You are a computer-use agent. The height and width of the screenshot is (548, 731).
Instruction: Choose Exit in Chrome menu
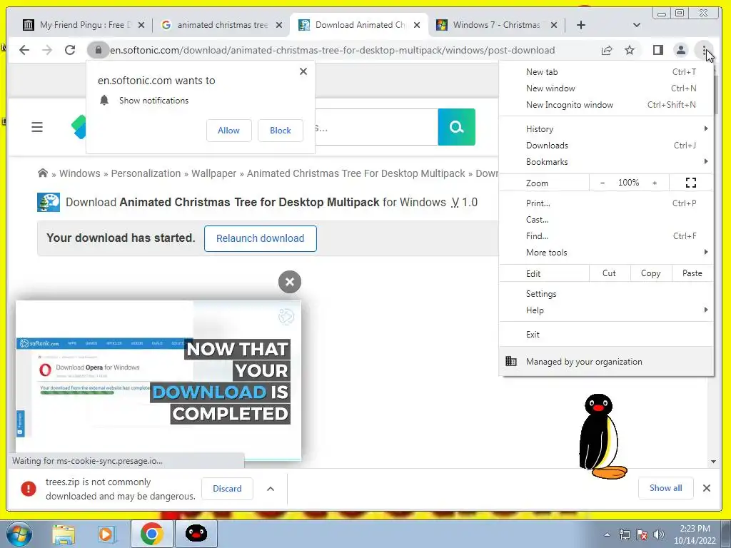pyautogui.click(x=606, y=335)
